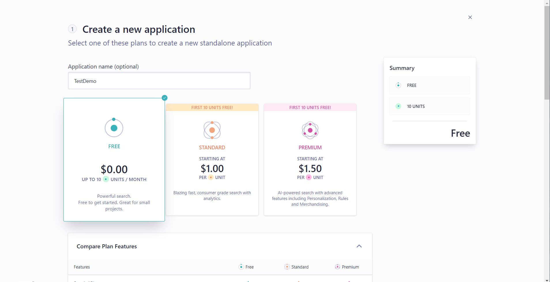The height and width of the screenshot is (282, 550).
Task: Click the Standard column header in comparison table
Action: (296, 267)
